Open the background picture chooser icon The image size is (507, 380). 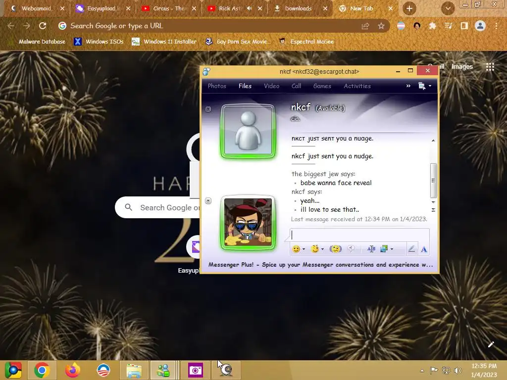(384, 249)
